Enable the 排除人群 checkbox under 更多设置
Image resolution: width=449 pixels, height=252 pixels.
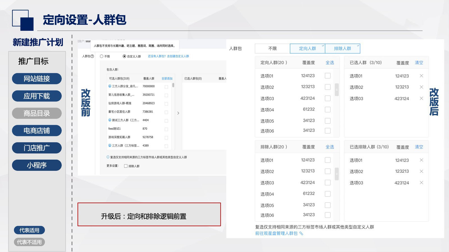pos(126,166)
